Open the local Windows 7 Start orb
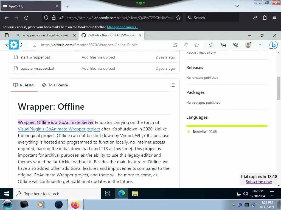 click(x=7, y=205)
